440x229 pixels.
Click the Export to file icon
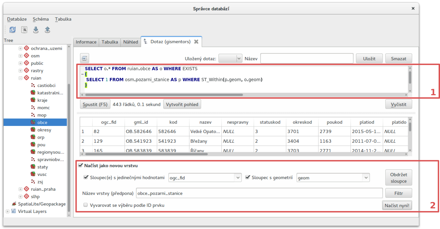pos(47,30)
